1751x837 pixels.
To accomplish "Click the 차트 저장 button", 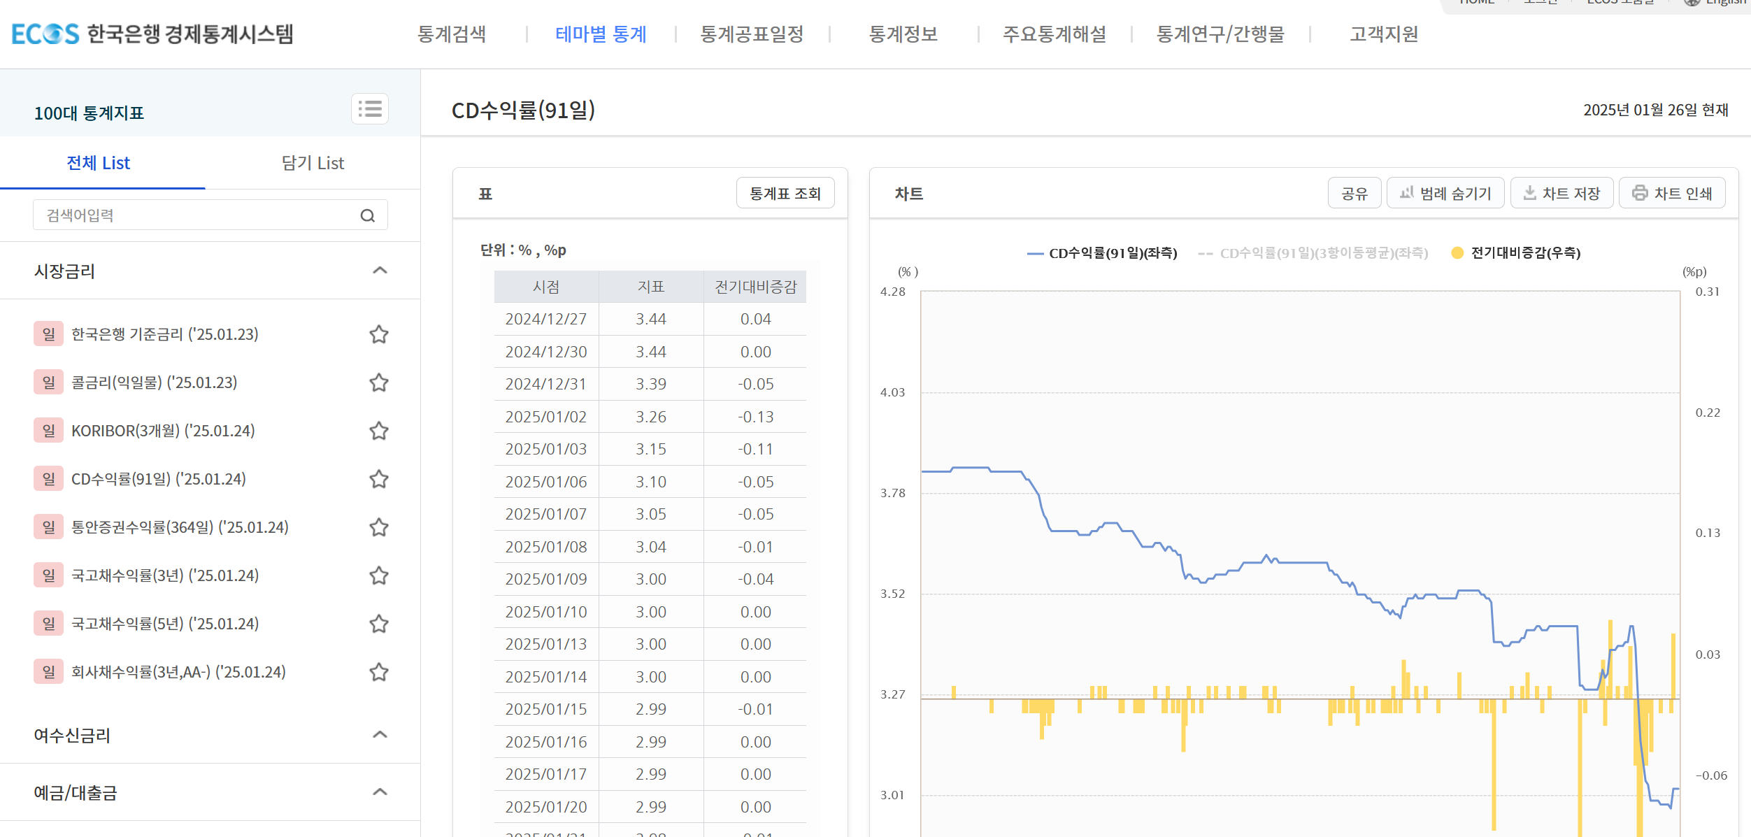I will pyautogui.click(x=1562, y=193).
